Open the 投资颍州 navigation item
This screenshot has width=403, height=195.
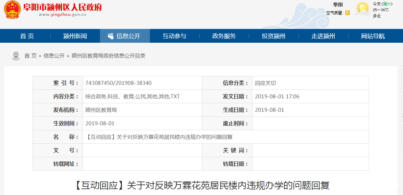tap(273, 36)
